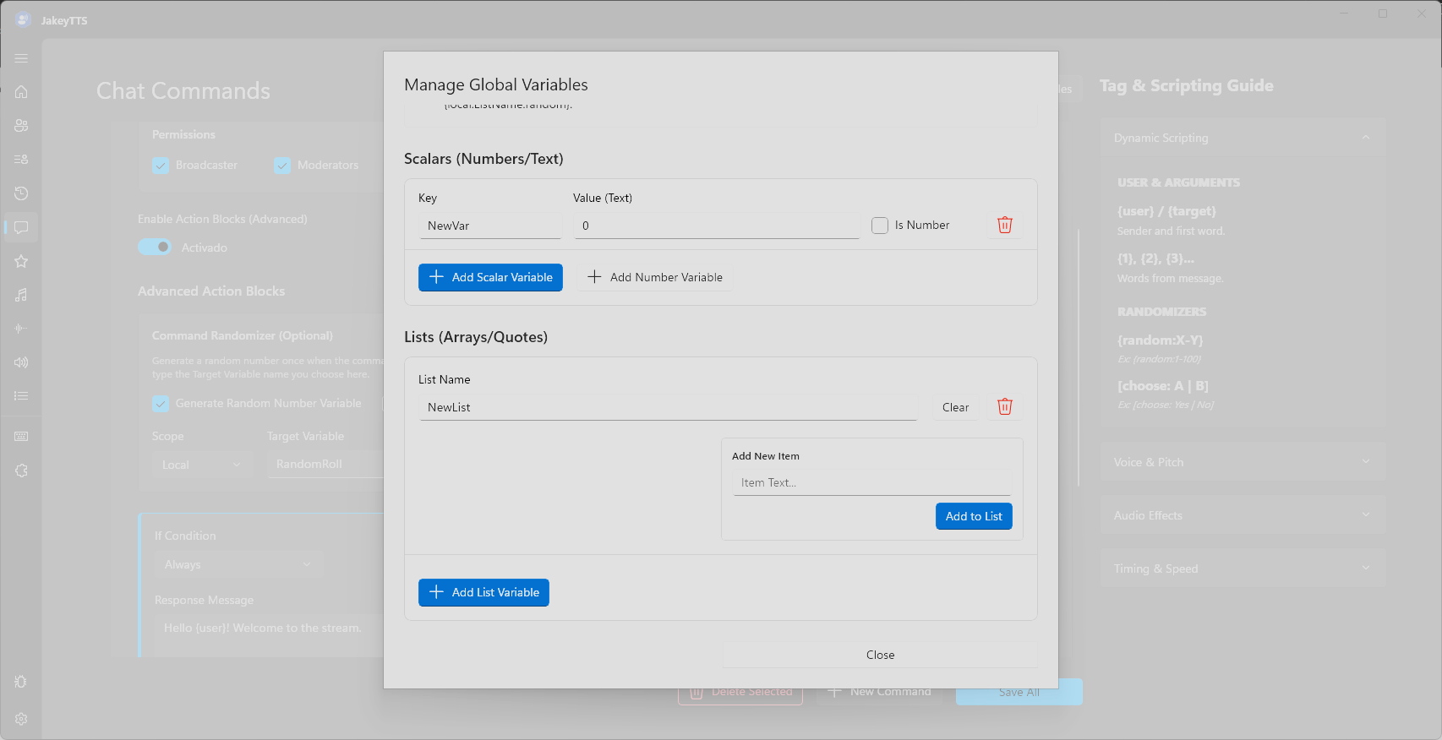The height and width of the screenshot is (740, 1442).
Task: Click Save All button behind dialog
Action: (x=1019, y=692)
